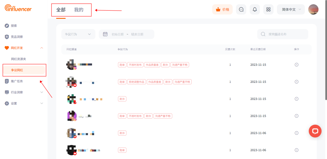Viewport: 327px width, 159px height.
Task: Switch to the 我的 tab
Action: click(79, 10)
